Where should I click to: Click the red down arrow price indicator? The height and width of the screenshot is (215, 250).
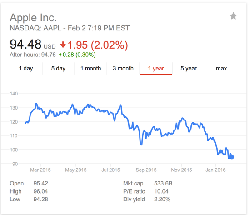click(x=63, y=45)
